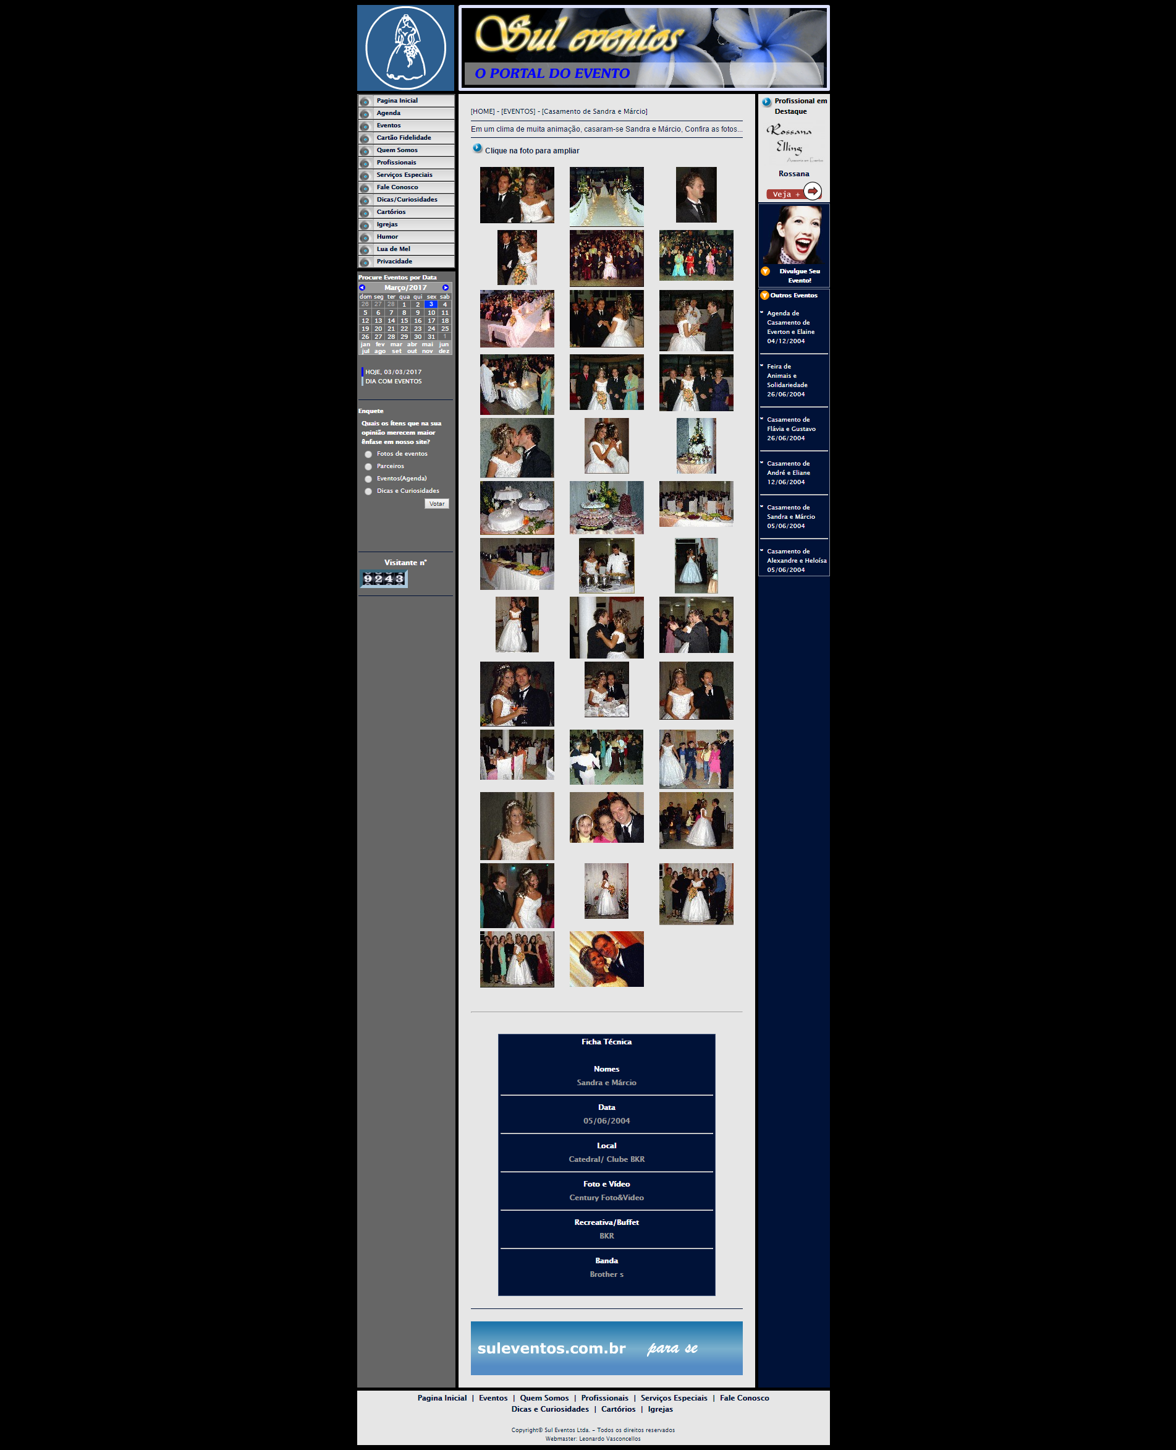Open Casamento de Sandra e Márcio sidebar link

click(790, 516)
